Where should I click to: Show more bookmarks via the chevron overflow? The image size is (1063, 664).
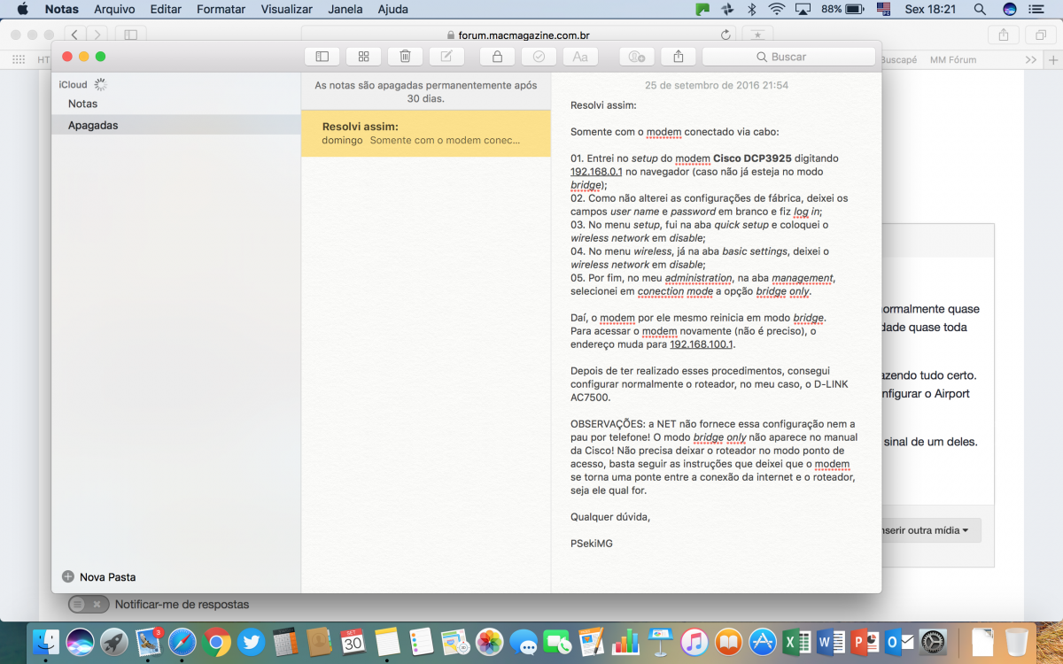tap(1030, 59)
